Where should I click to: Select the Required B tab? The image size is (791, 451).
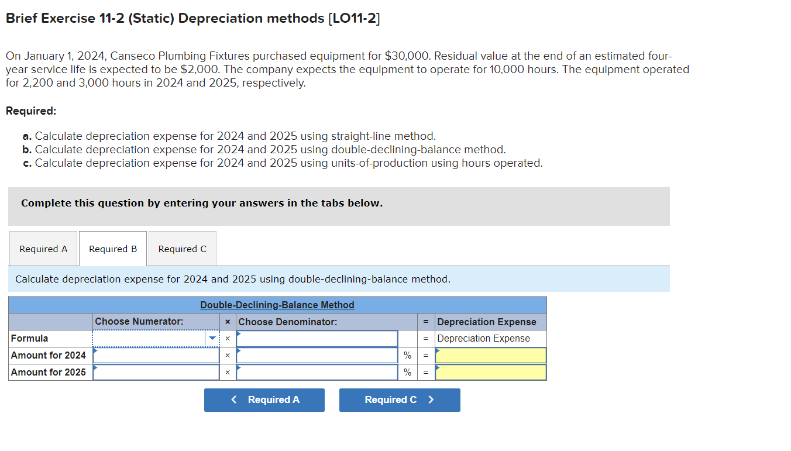[x=112, y=248]
